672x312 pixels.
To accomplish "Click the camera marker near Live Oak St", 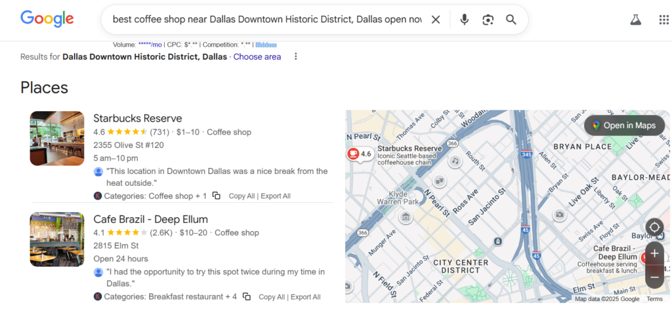I will tap(559, 213).
